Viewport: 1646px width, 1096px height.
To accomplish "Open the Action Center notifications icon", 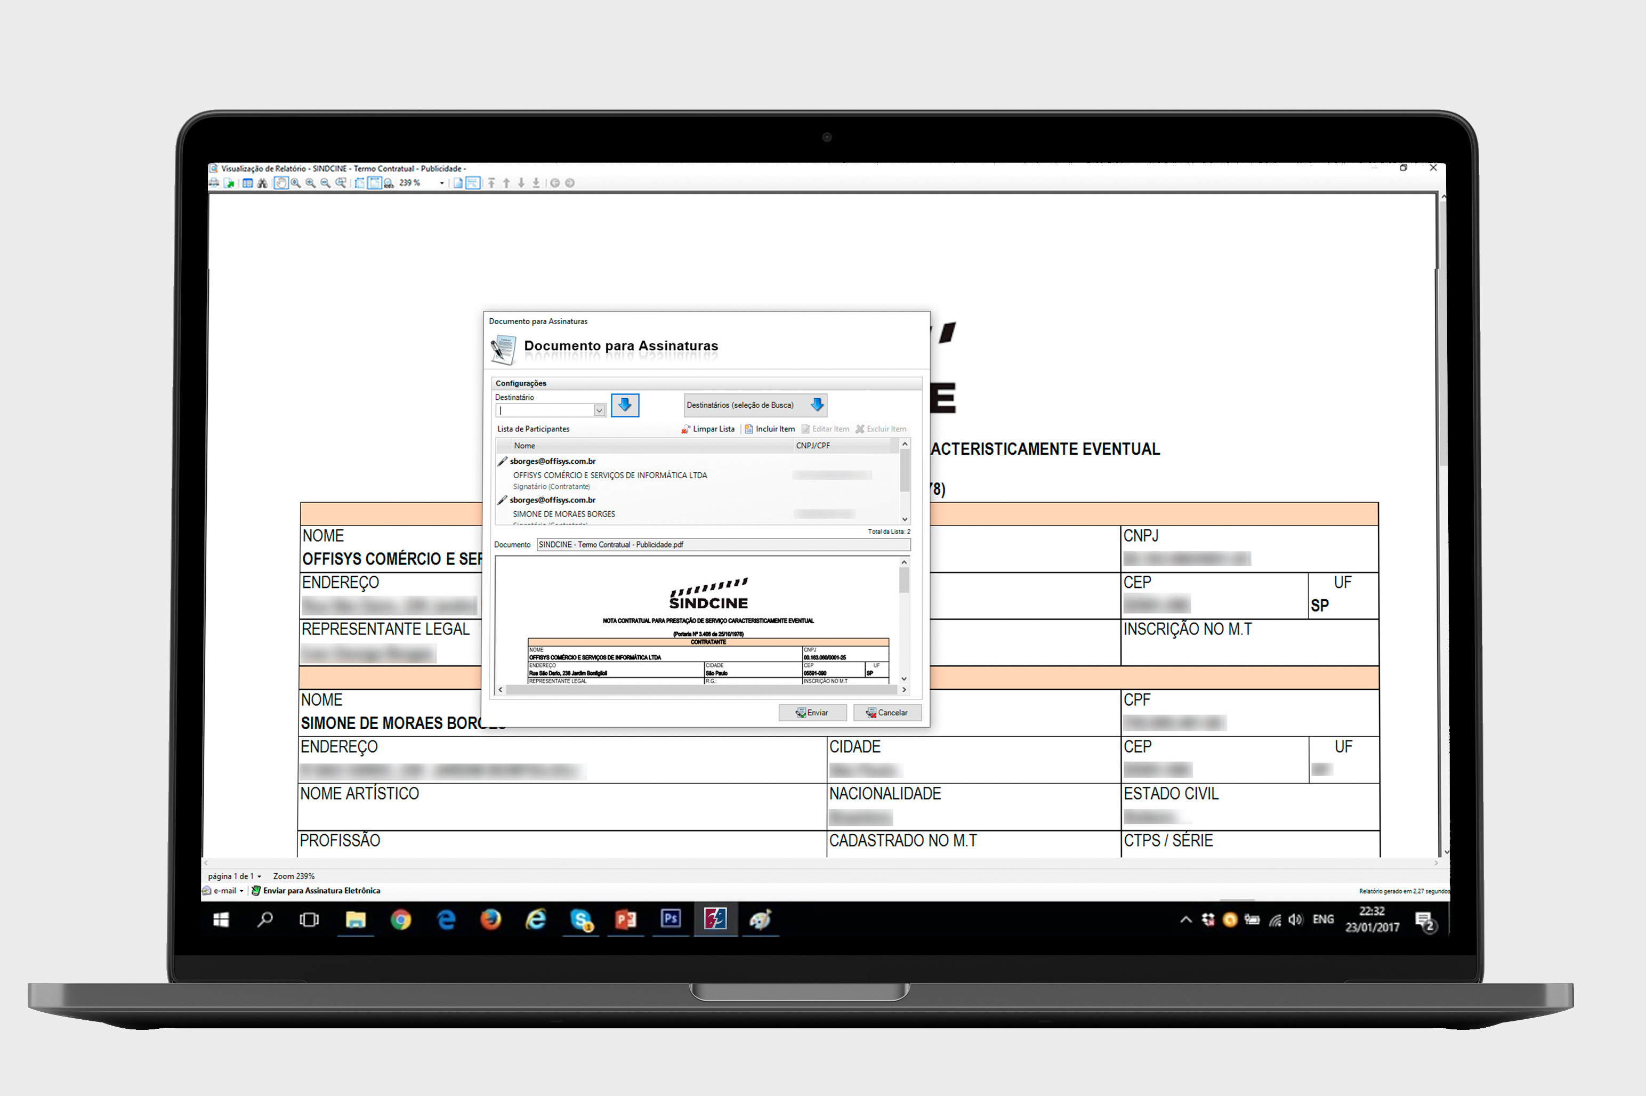I will tap(1425, 923).
